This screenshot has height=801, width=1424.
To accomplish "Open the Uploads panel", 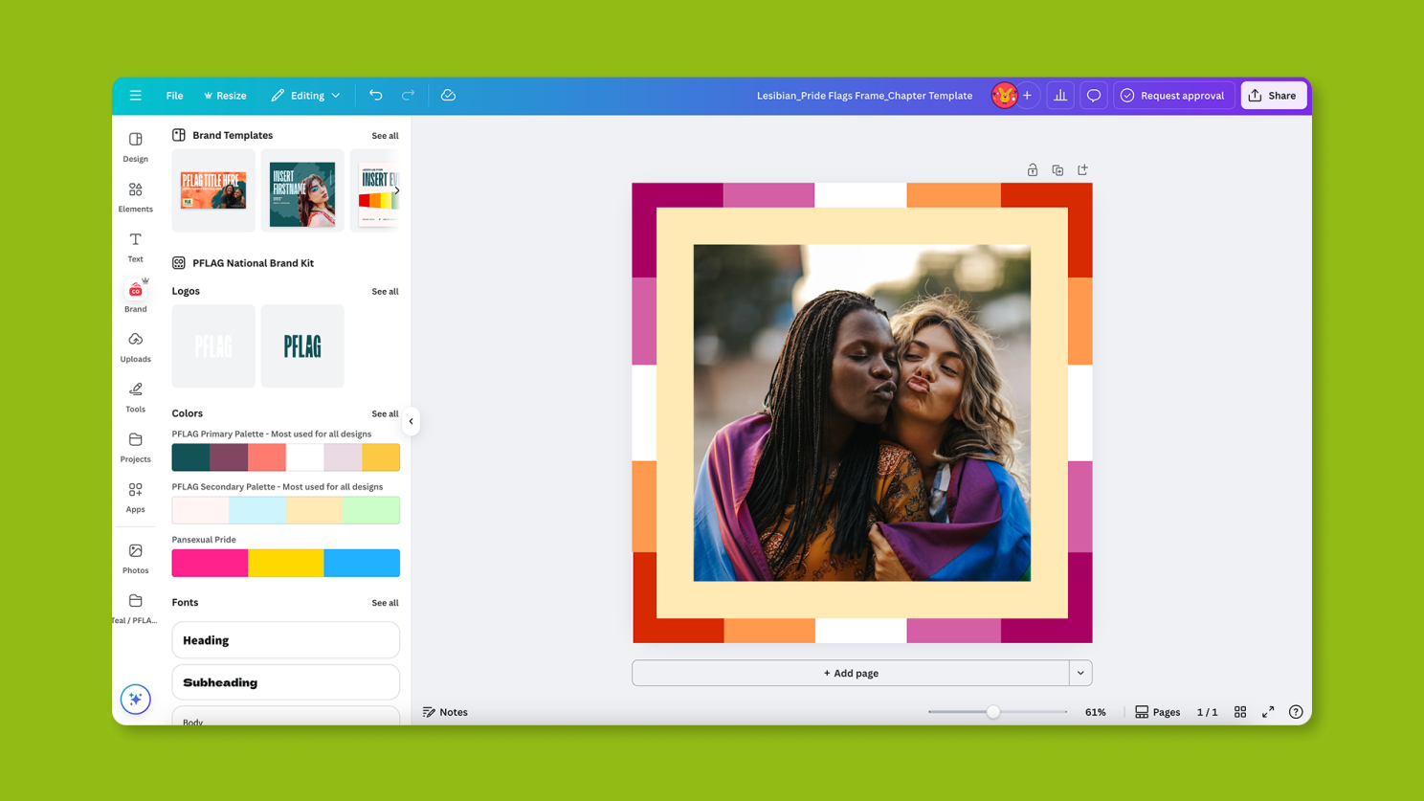I will 135,346.
